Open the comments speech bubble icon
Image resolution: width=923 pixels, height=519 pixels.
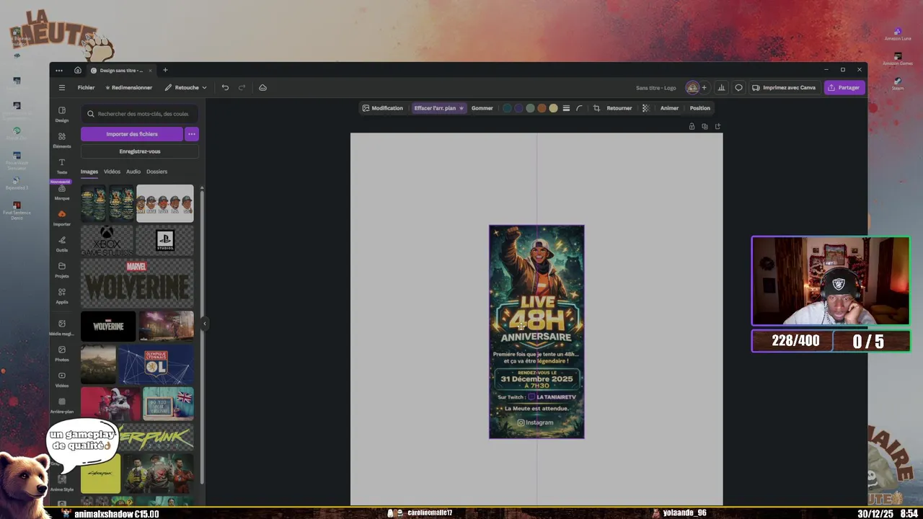coord(738,88)
